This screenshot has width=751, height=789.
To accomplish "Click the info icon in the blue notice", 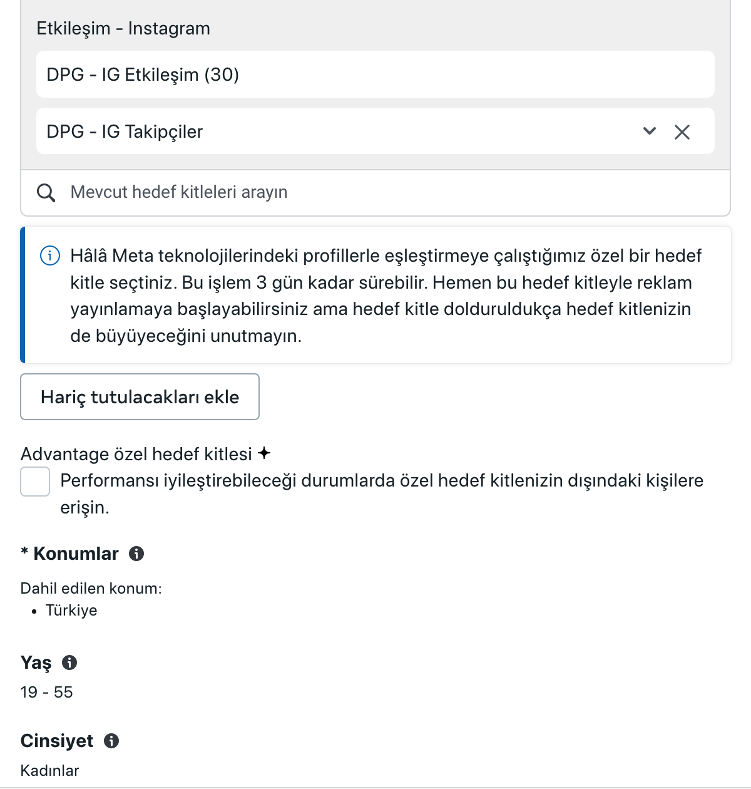I will 50,255.
